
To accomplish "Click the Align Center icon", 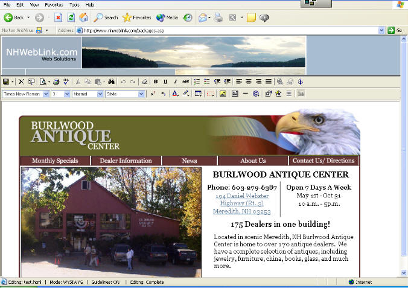I will click(249, 82).
